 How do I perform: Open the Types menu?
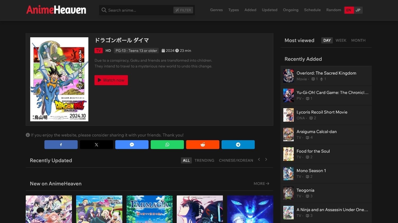point(233,10)
